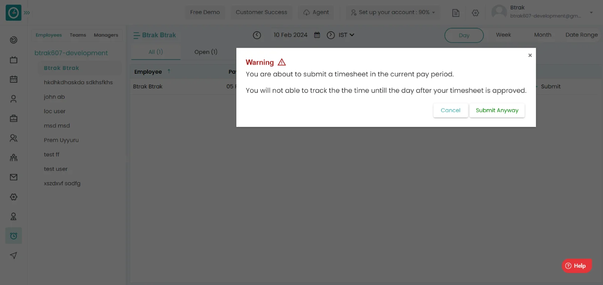Open the calendar icon in sidebar
Screen dimensions: 603x285
[14, 79]
